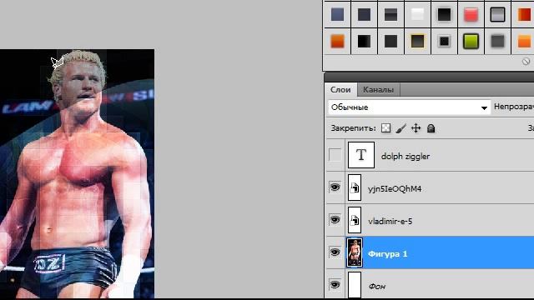Click the Фон layer thumbnail
Viewport: 534px width, 300px height.
point(355,285)
